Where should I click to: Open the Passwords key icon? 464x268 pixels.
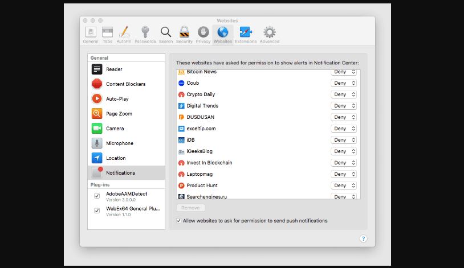click(x=145, y=32)
